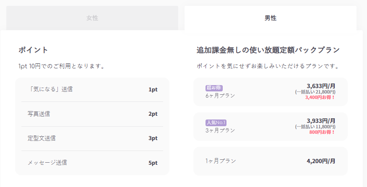This screenshot has width=367, height=187.
Task: Select the 男性 tab
Action: [x=271, y=18]
